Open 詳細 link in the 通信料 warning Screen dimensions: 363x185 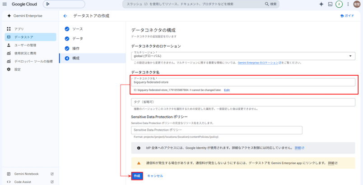click(x=333, y=163)
